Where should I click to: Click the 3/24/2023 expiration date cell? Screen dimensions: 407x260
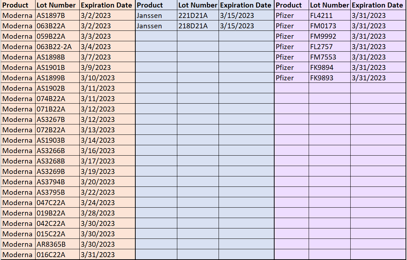click(x=107, y=203)
